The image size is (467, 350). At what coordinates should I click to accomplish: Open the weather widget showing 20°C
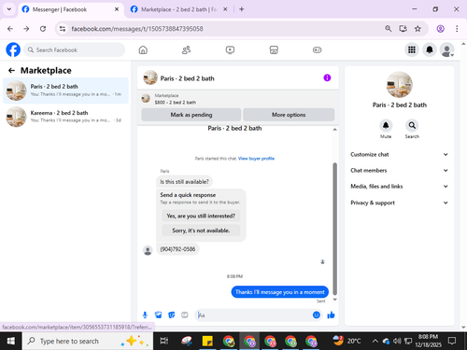pyautogui.click(x=347, y=341)
